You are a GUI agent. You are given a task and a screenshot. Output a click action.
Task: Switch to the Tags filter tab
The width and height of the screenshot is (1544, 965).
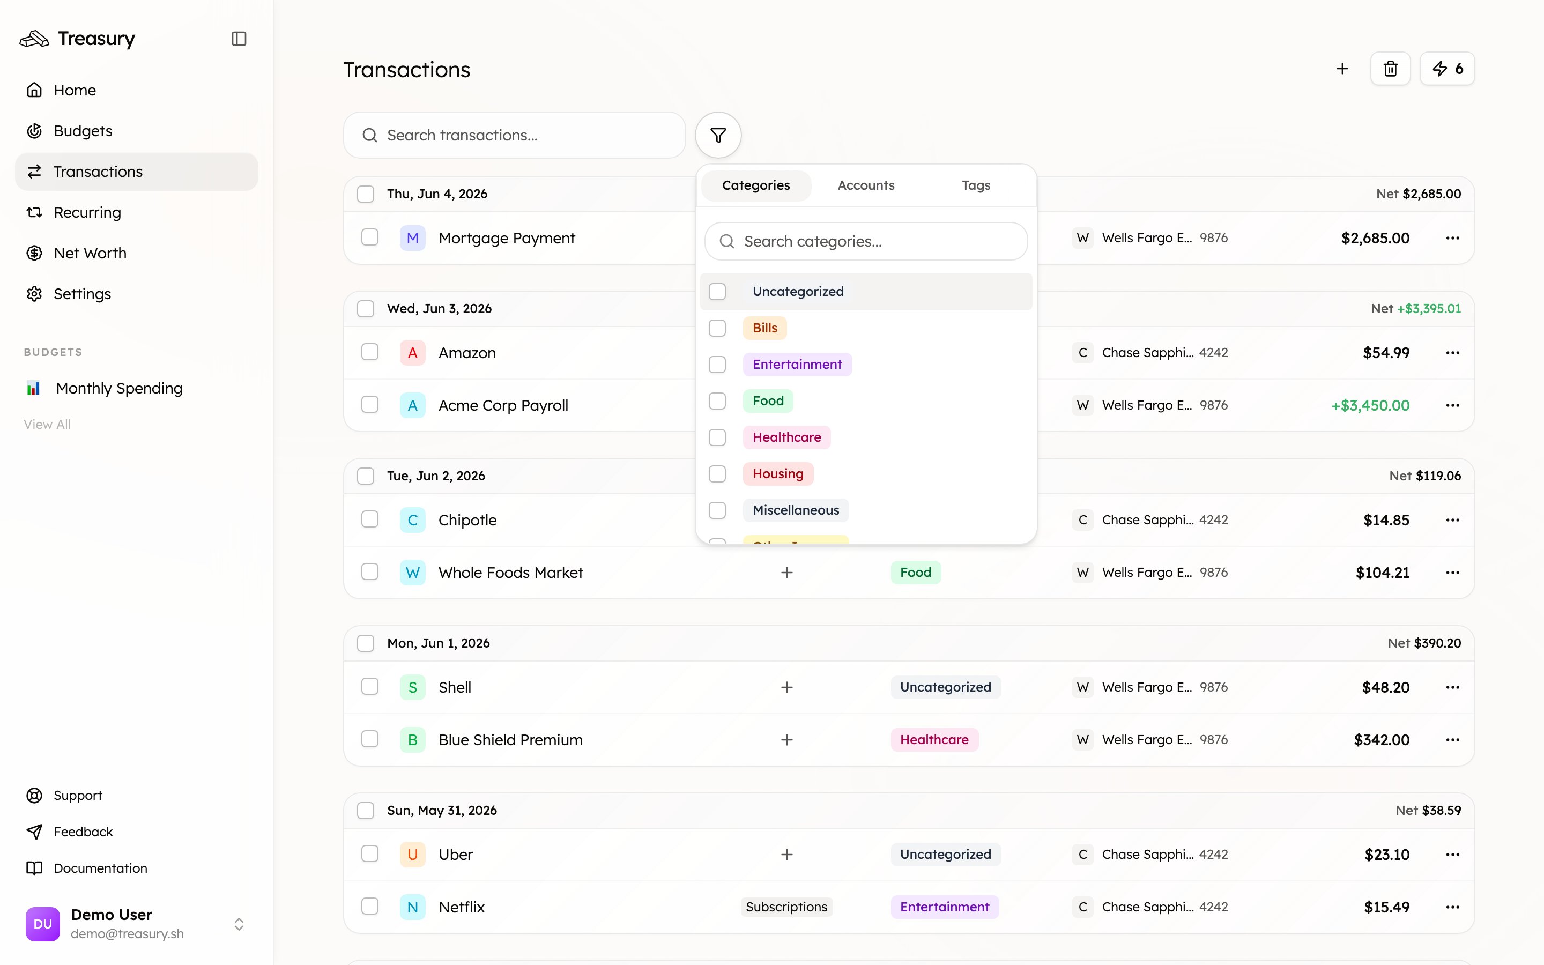[976, 185]
